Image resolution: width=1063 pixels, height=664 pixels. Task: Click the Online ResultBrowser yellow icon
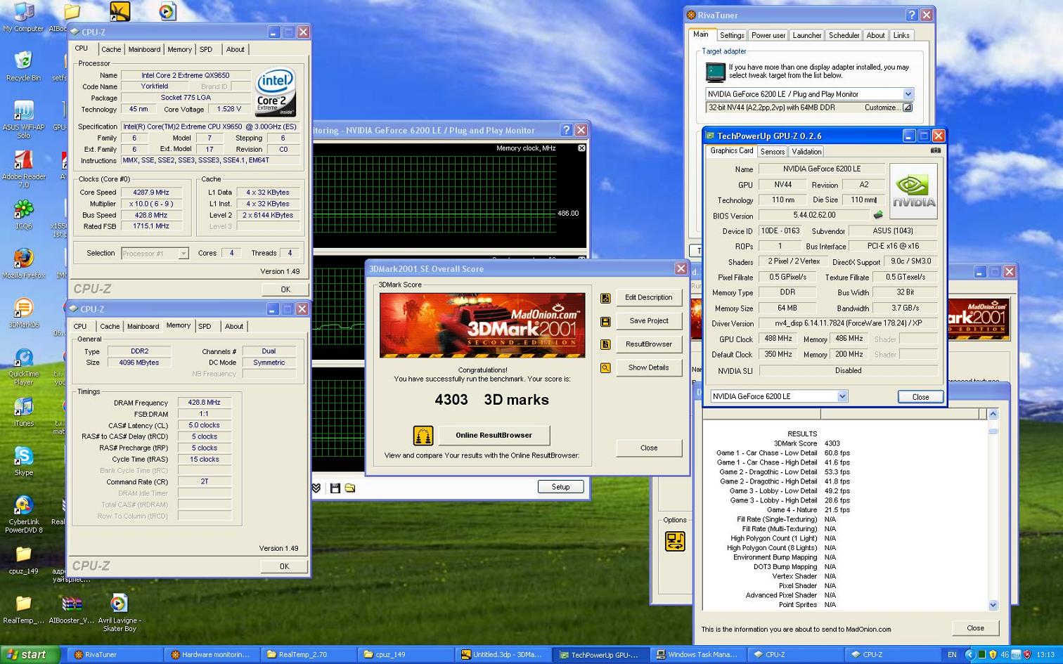click(x=423, y=436)
